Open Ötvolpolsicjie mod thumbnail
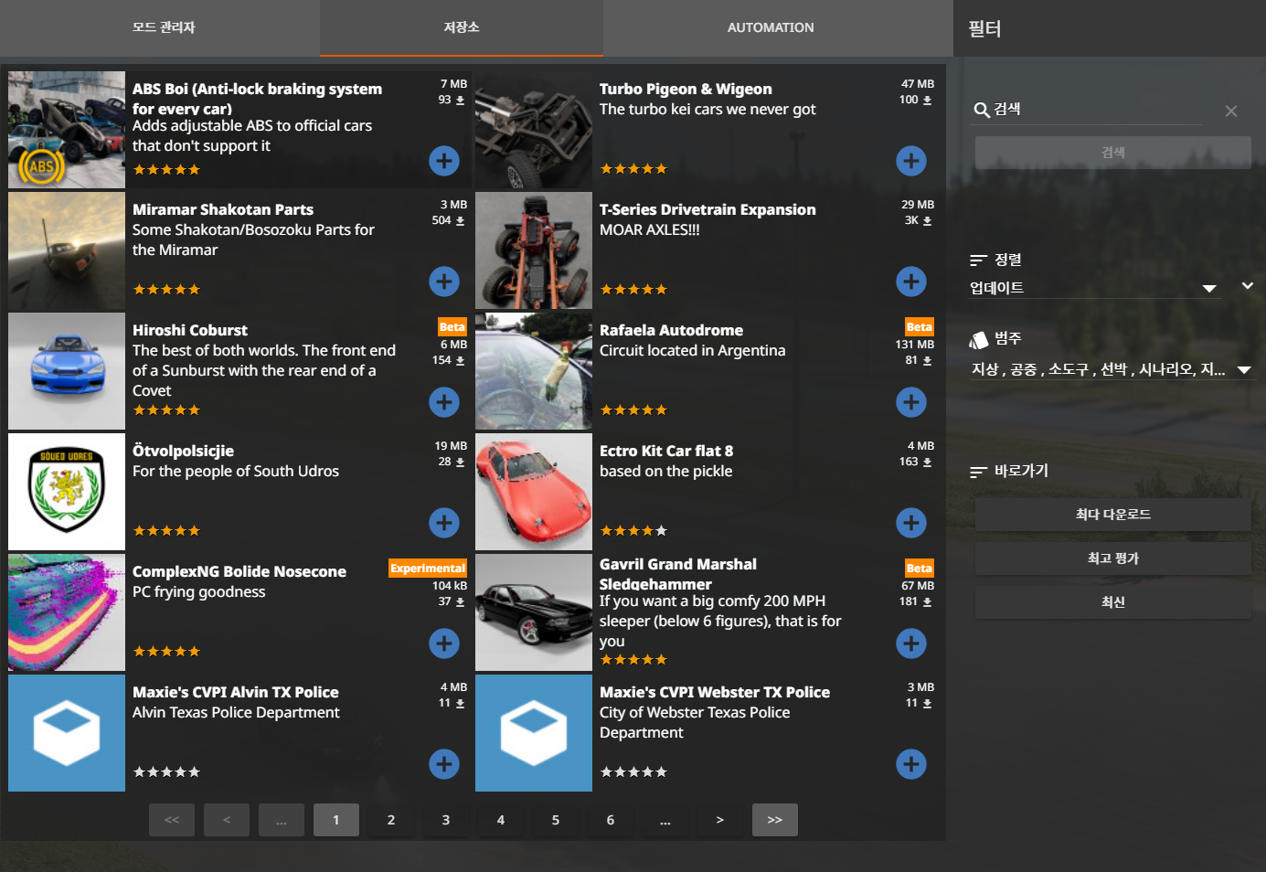The image size is (1266, 872). [x=67, y=492]
